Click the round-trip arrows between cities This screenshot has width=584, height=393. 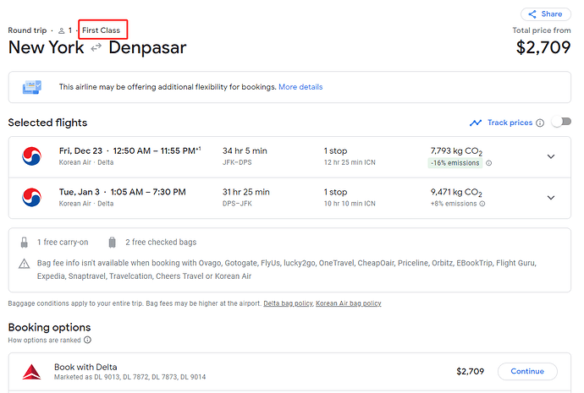point(96,47)
